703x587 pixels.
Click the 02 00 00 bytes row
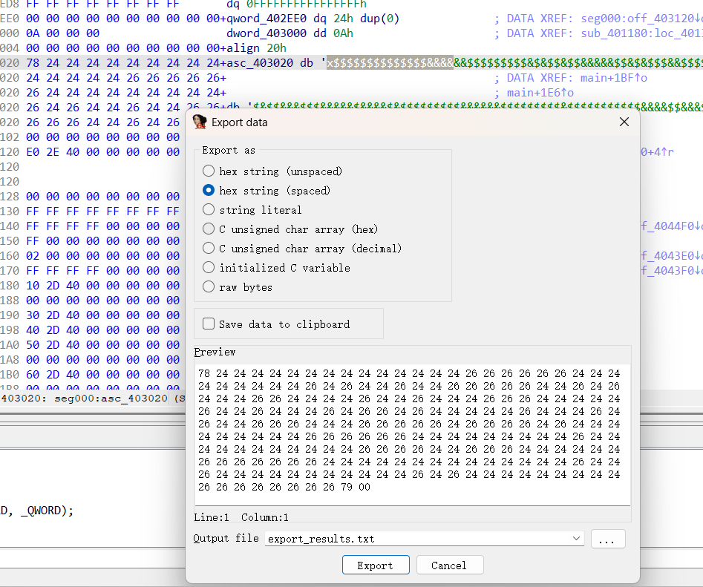tap(102, 255)
